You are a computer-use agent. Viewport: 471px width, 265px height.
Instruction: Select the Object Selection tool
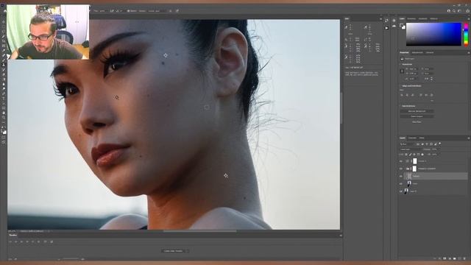[4, 36]
